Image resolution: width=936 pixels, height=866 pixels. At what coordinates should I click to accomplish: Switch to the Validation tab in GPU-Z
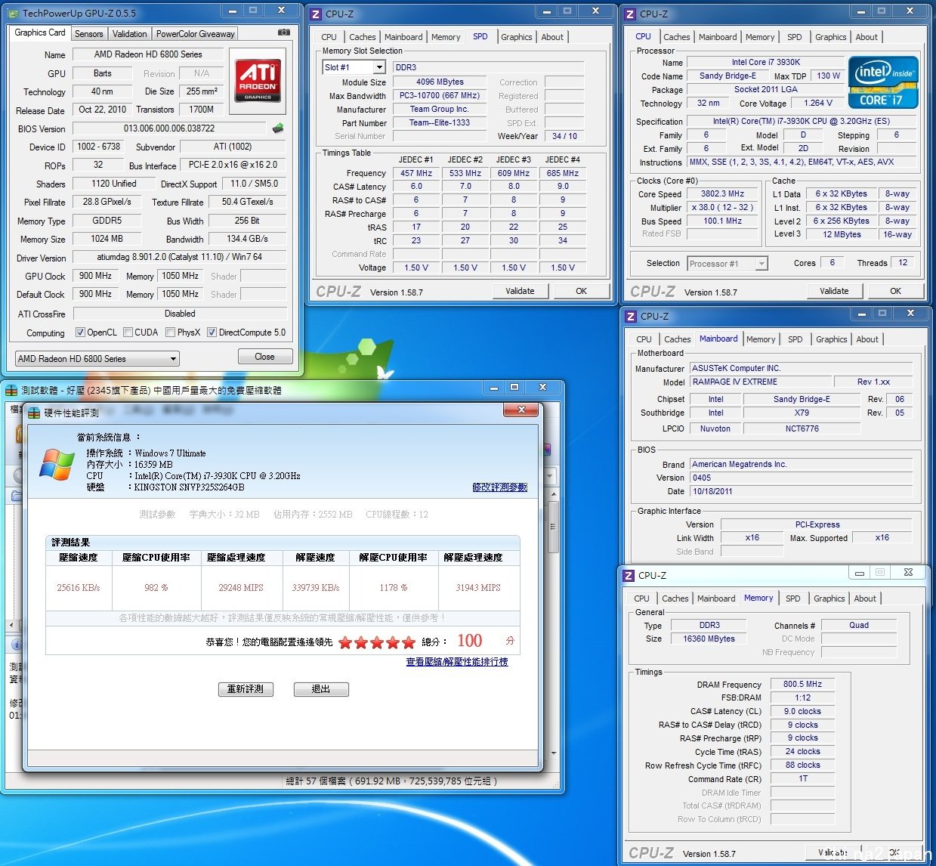pos(130,34)
